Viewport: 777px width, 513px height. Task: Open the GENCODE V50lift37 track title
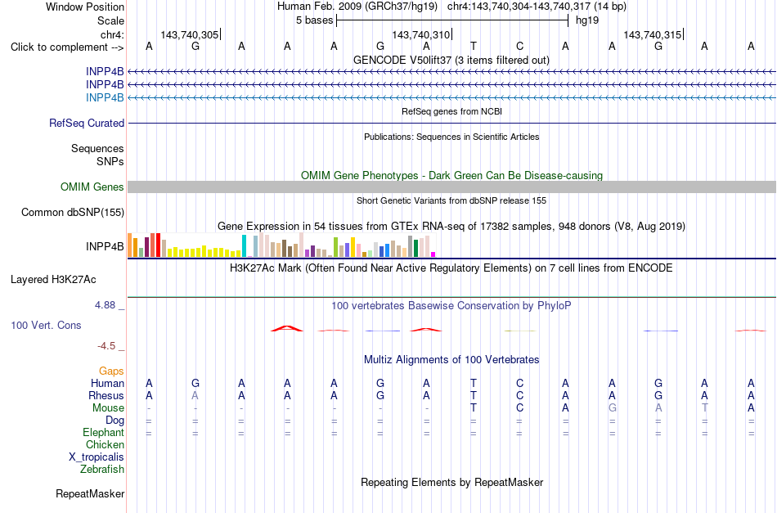451,60
